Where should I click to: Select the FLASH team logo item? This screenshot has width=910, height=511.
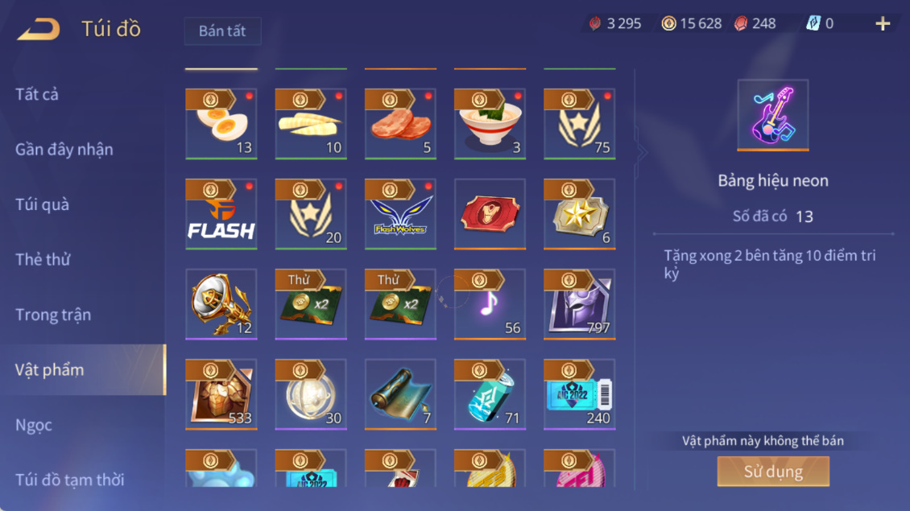tap(221, 214)
